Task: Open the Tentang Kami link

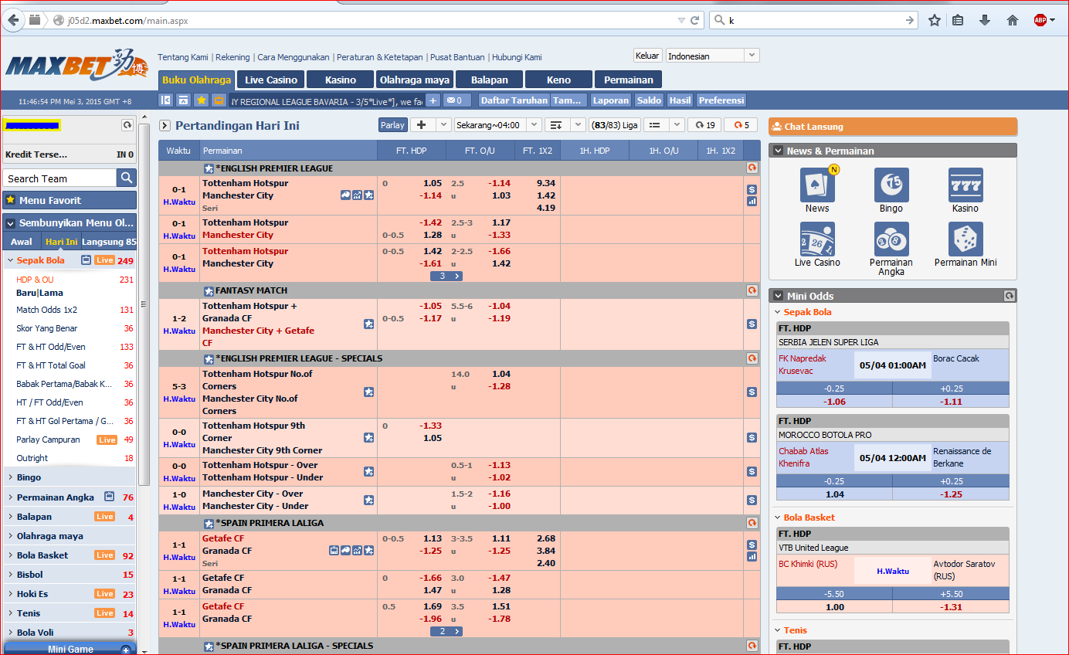Action: (183, 57)
